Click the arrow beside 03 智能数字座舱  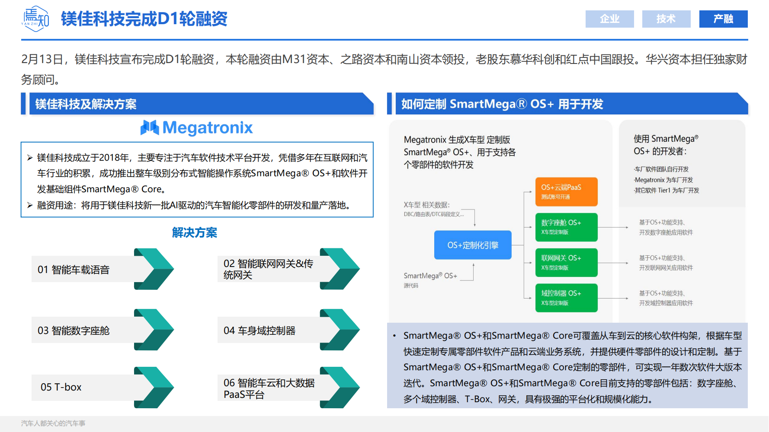coord(154,330)
